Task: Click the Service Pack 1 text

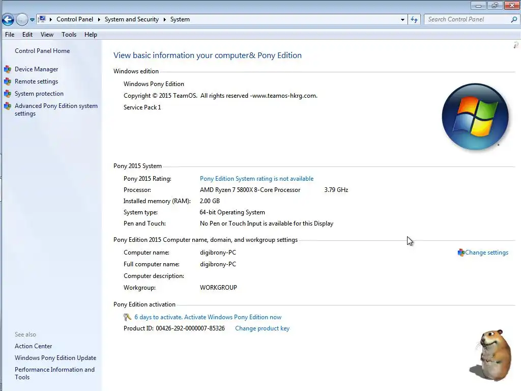Action: coord(142,107)
